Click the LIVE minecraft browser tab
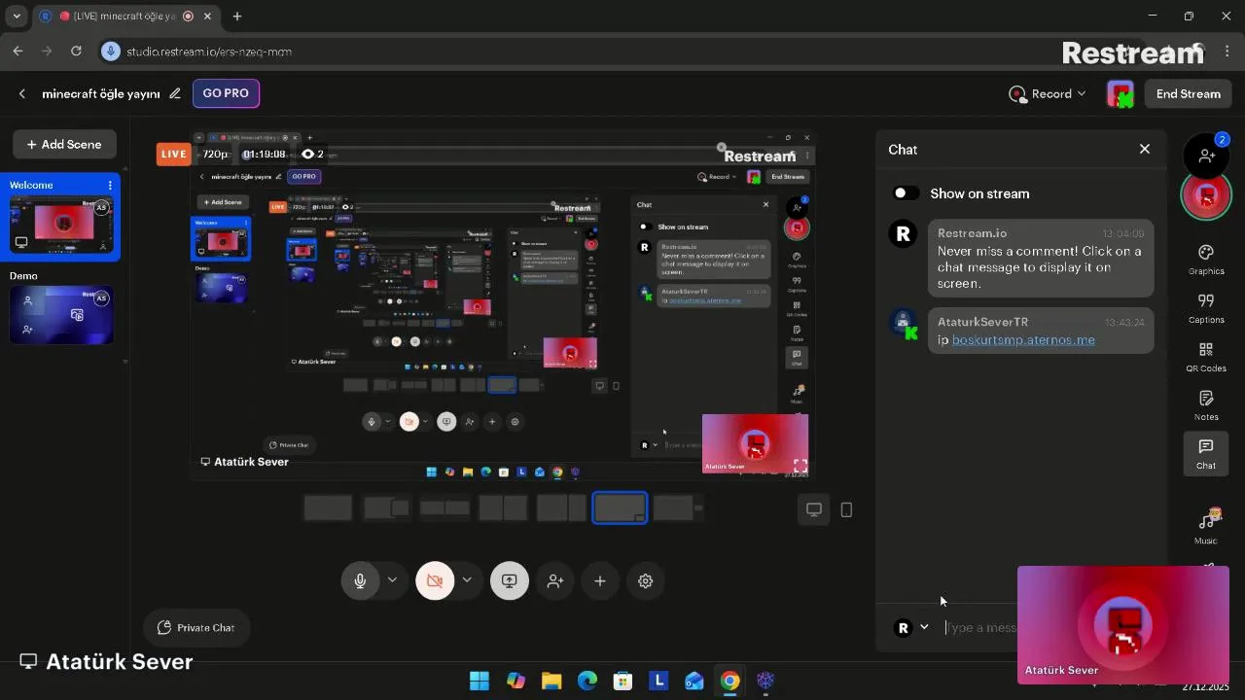The image size is (1245, 700). coord(126,16)
